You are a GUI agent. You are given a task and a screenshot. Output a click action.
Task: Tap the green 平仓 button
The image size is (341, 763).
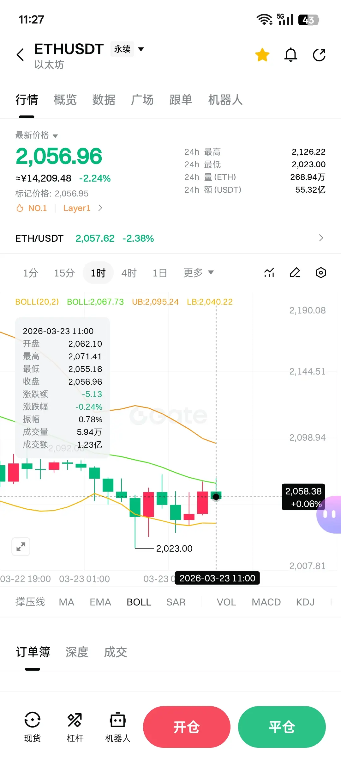282,727
